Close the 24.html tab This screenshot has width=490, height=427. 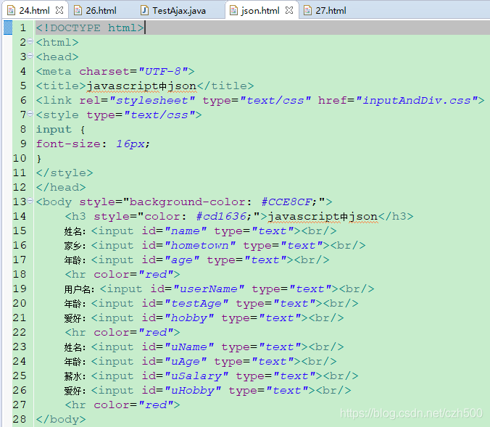tap(59, 10)
